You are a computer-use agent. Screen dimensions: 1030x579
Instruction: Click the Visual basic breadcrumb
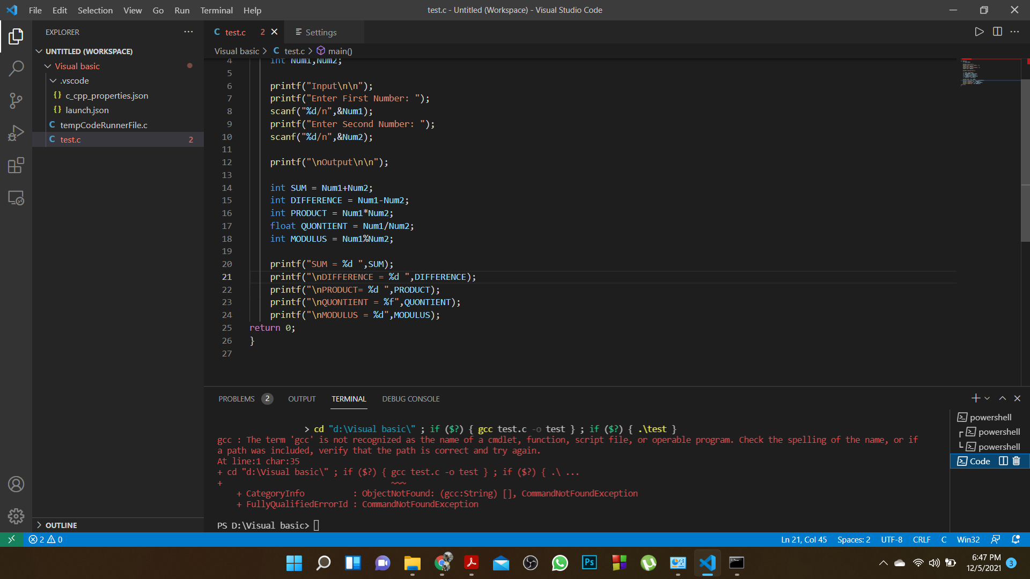[237, 51]
